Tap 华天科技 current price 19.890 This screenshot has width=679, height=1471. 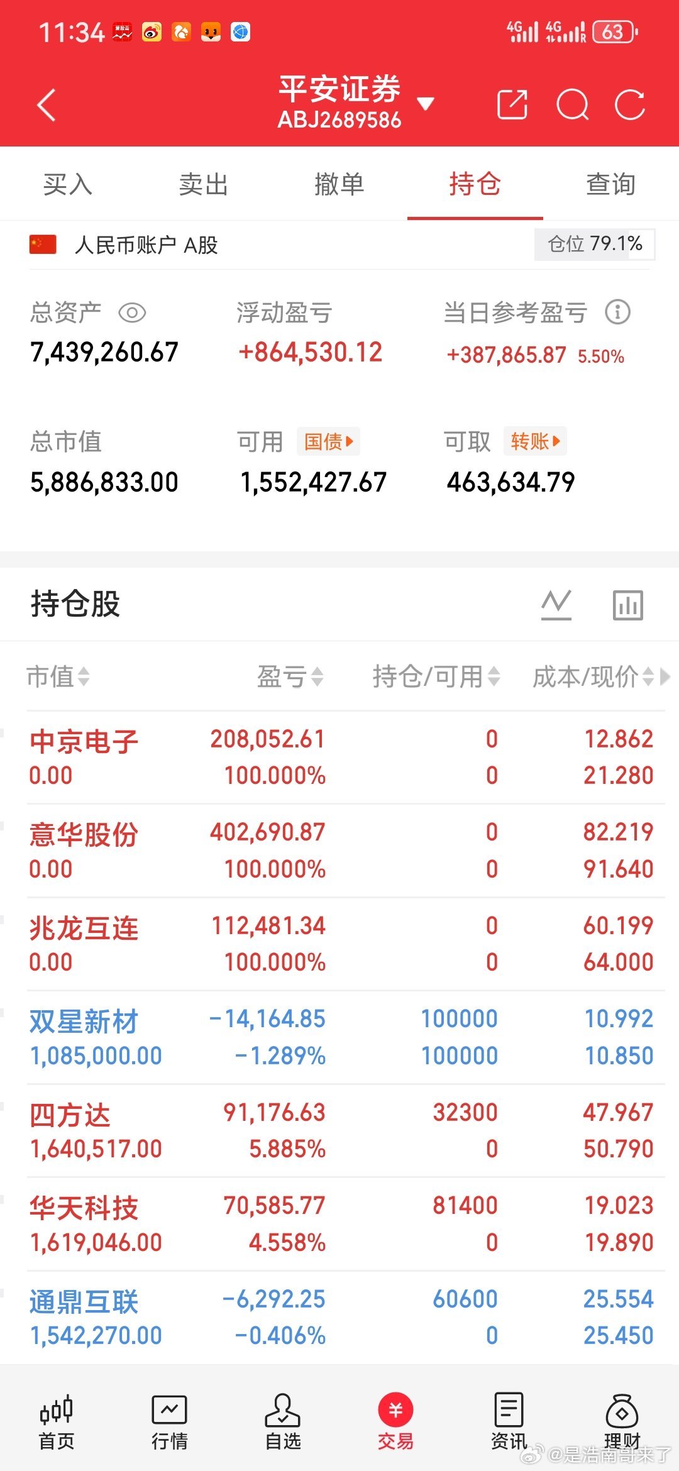click(x=619, y=1242)
